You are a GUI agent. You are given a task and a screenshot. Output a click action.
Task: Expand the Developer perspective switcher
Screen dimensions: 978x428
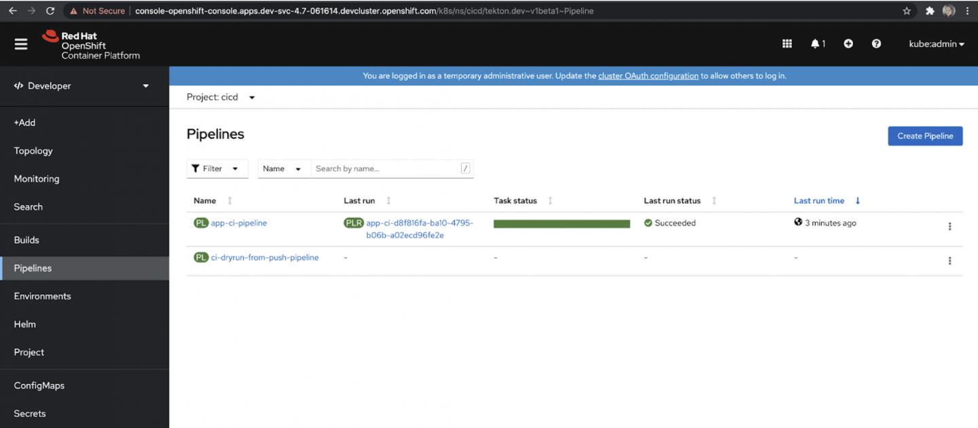(x=81, y=86)
